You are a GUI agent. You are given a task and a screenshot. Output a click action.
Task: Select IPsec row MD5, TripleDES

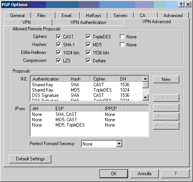point(89,125)
